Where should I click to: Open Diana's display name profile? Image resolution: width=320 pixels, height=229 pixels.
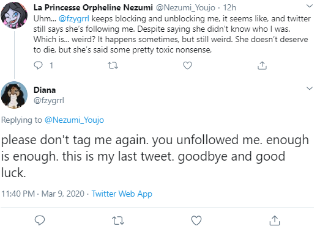tap(45, 90)
